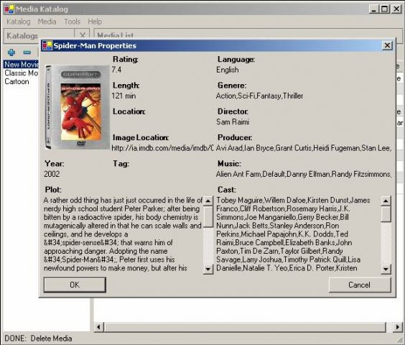This screenshot has width=405, height=345.
Task: Minimize the Media Katalog window
Action: click(373, 9)
